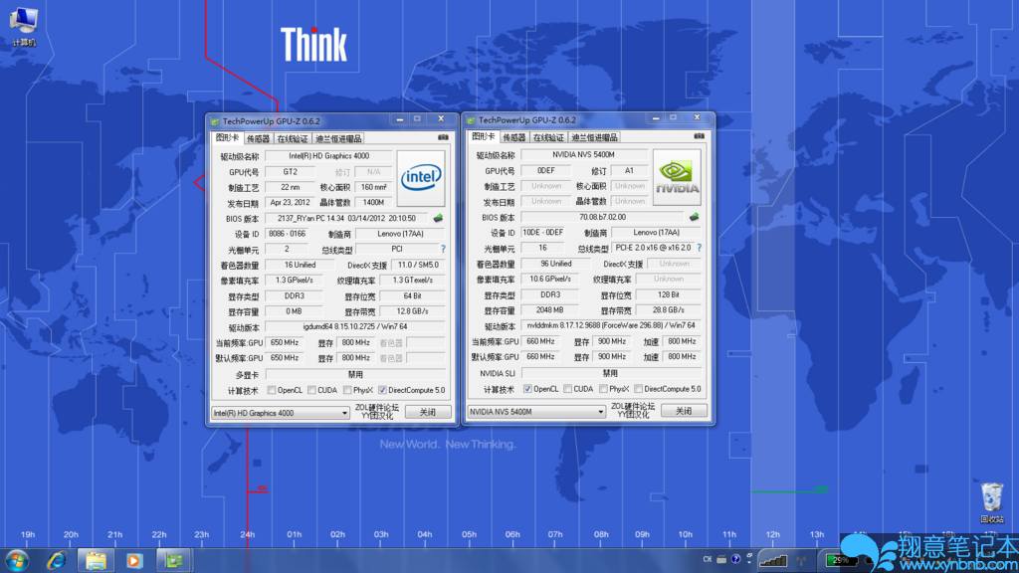Save the BIOS using the chip icon in the NVIDIA window
This screenshot has width=1019, height=573.
point(694,217)
